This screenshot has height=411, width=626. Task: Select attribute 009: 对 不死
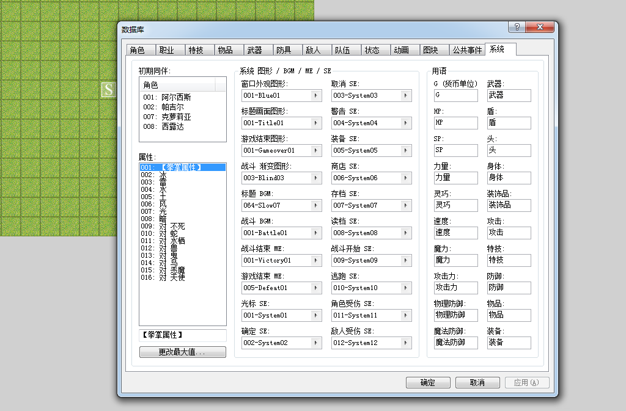pyautogui.click(x=182, y=227)
